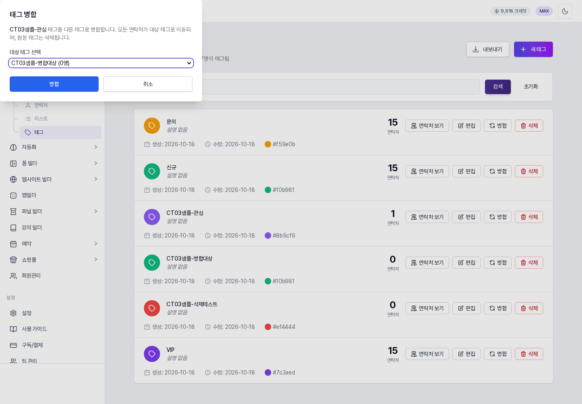Open the target tag dropdown in merge dialog
This screenshot has height=404, width=582.
tap(101, 63)
